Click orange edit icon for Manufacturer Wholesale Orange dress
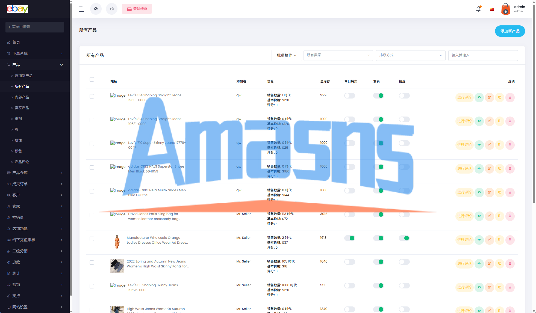The image size is (536, 313). (x=489, y=240)
